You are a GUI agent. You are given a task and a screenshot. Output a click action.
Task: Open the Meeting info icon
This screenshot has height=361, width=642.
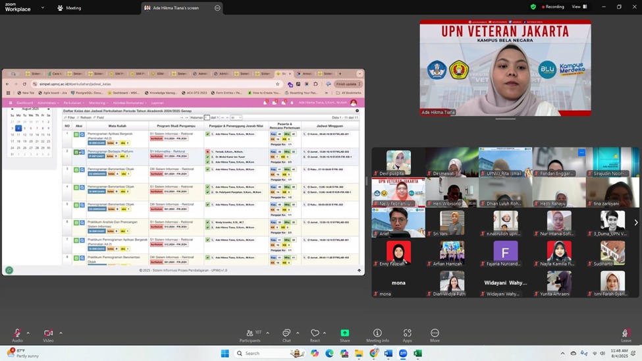[x=377, y=334]
